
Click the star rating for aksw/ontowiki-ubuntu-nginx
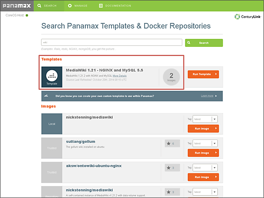[x=172, y=168]
